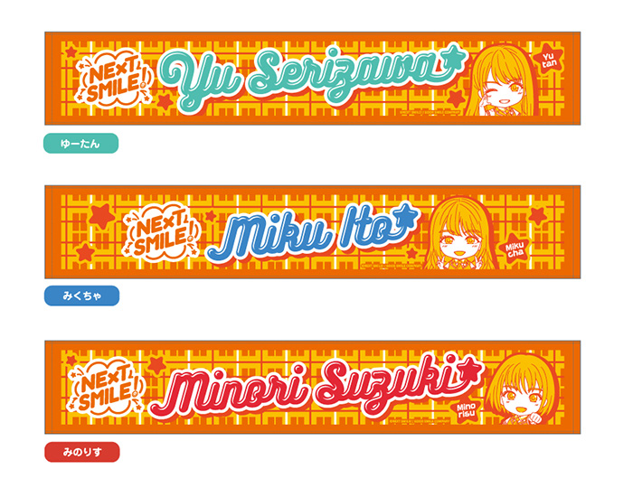633x497 pixels.
Task: Click the short-haired chibi on the Minori Suzuki towel
Action: pyautogui.click(x=523, y=388)
